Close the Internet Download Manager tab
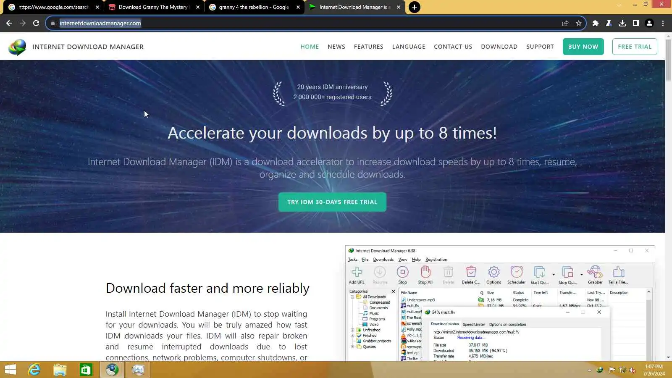 399,7
